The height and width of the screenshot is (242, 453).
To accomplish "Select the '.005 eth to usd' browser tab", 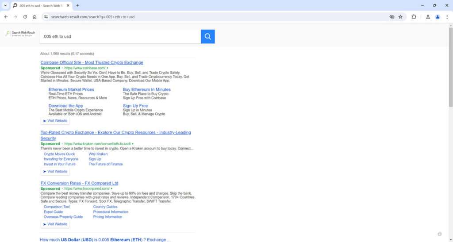I will tap(41, 5).
